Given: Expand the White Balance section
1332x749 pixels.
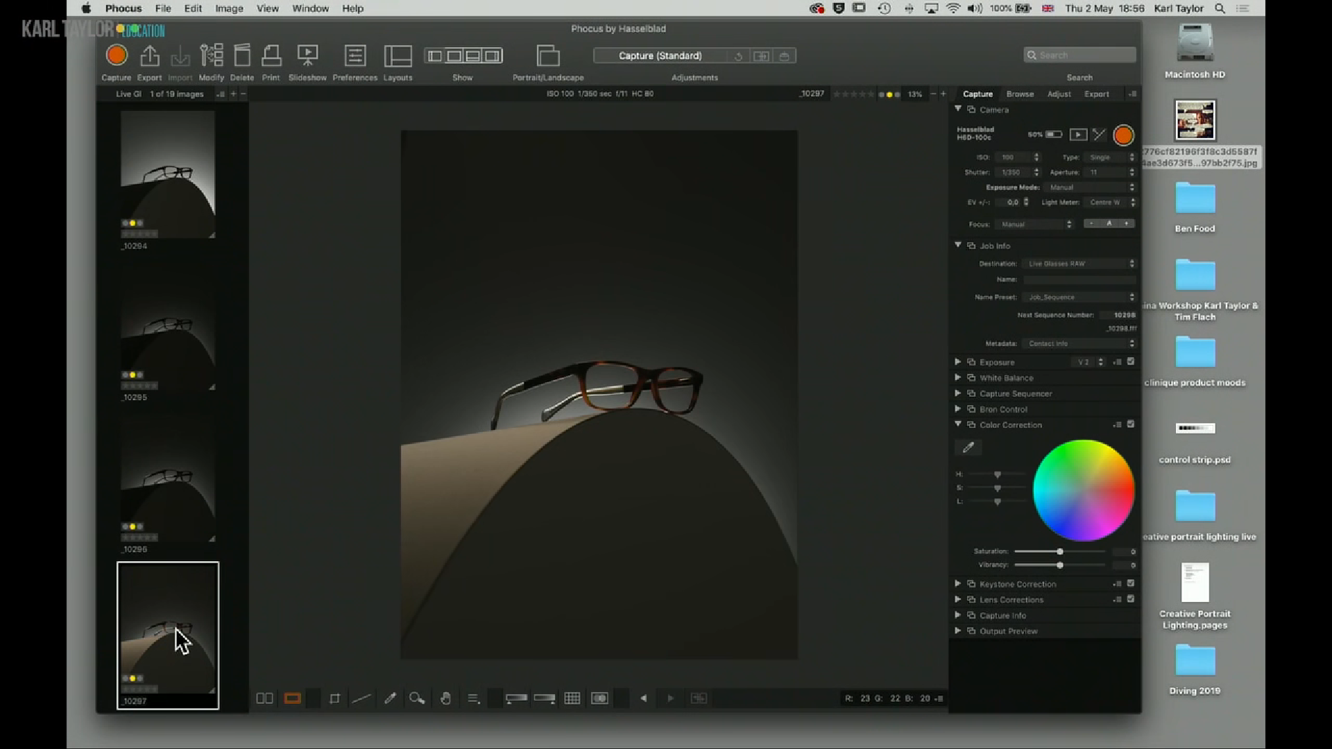Looking at the screenshot, I should click(x=958, y=378).
